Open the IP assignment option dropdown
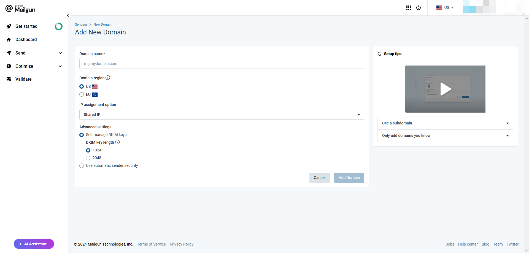529x253 pixels. pos(222,115)
